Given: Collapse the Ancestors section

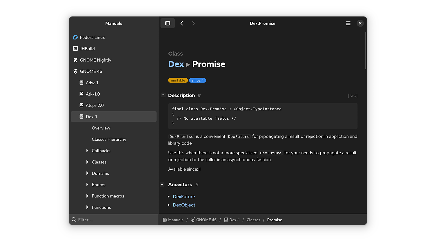Looking at the screenshot, I should (162, 184).
